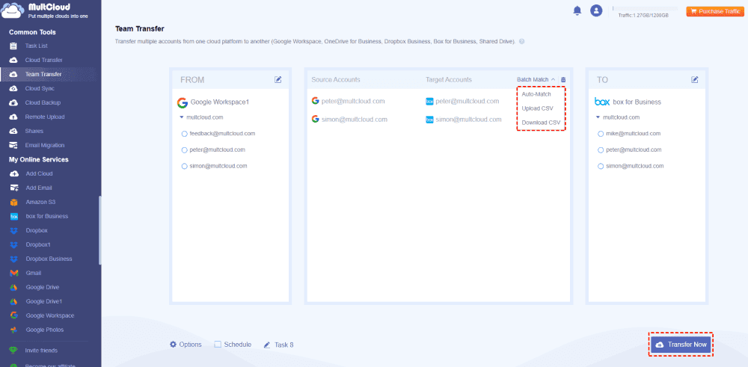Click box for Business in TO panel
This screenshot has height=367, width=748.
click(x=628, y=102)
